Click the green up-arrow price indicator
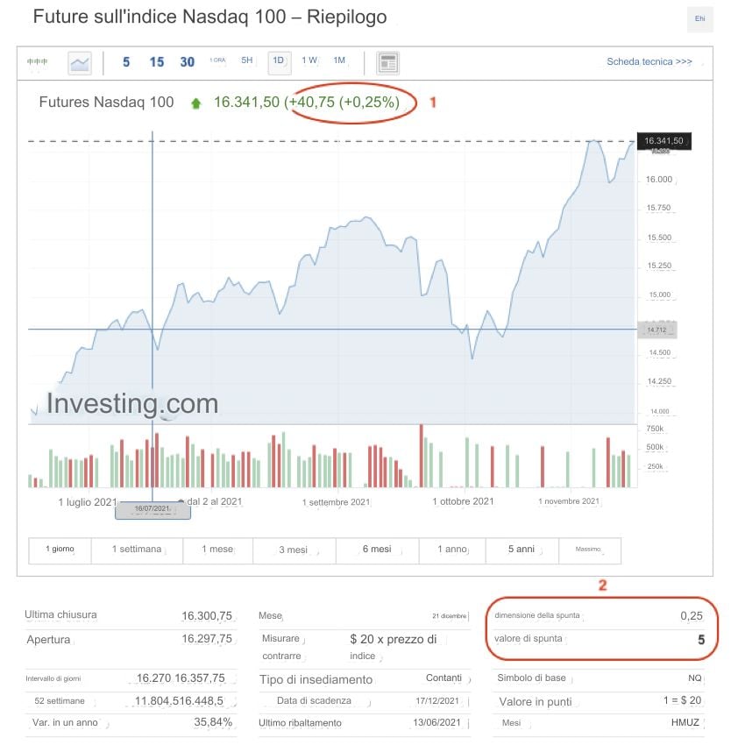This screenshot has width=731, height=745. (195, 103)
